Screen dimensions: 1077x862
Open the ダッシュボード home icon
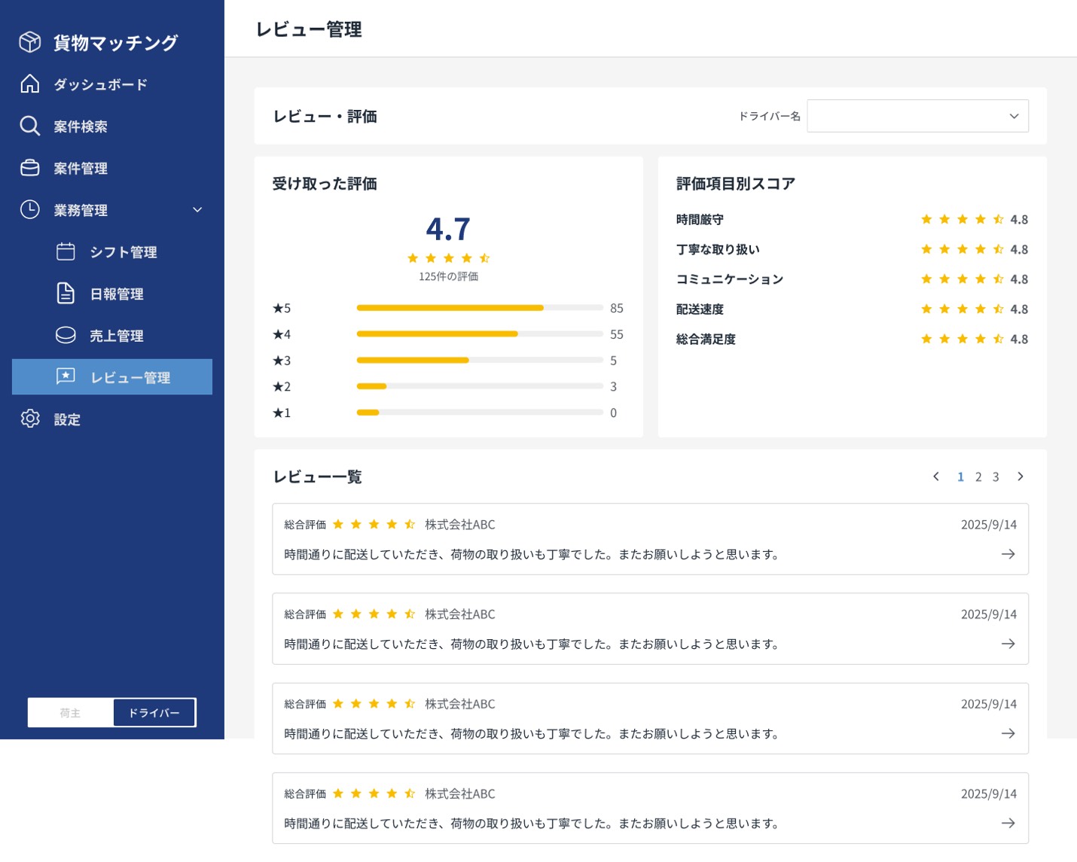tap(30, 84)
